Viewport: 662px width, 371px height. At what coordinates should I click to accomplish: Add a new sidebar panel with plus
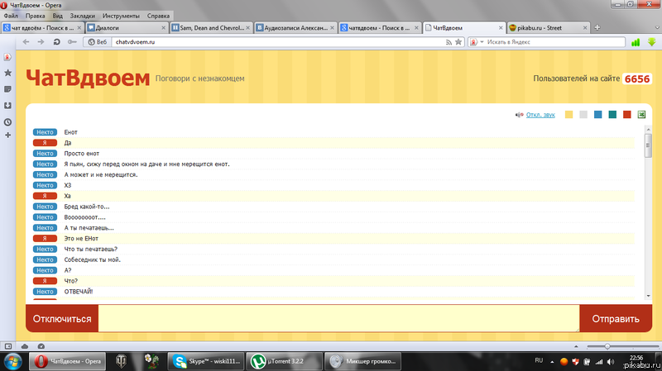pos(7,135)
